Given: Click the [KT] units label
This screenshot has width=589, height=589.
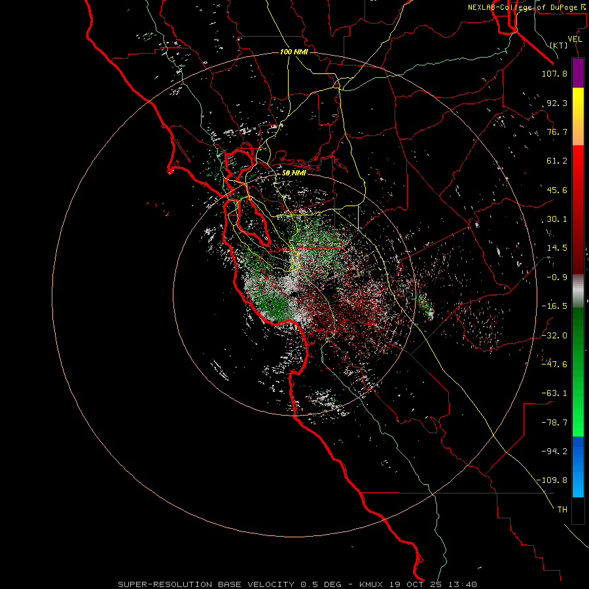Looking at the screenshot, I should (559, 45).
